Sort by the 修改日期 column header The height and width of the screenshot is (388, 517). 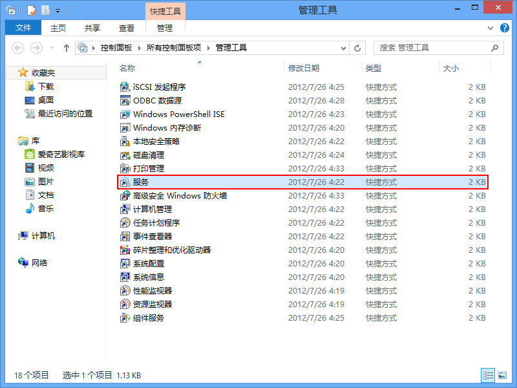[304, 69]
